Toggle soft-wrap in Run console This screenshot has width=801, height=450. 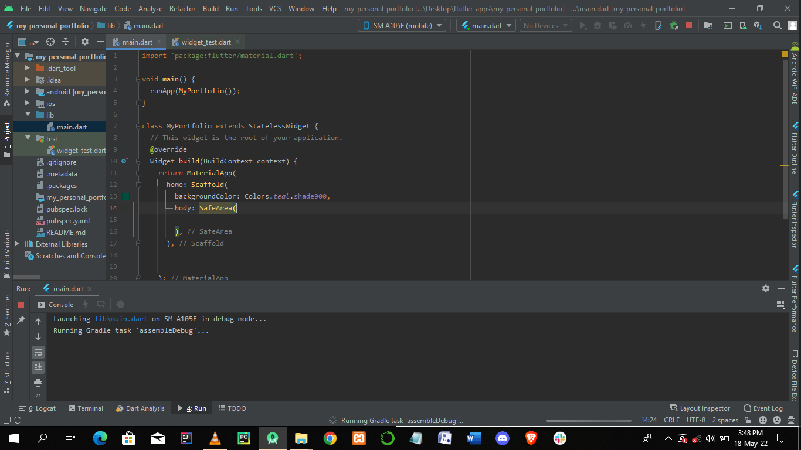(x=38, y=352)
